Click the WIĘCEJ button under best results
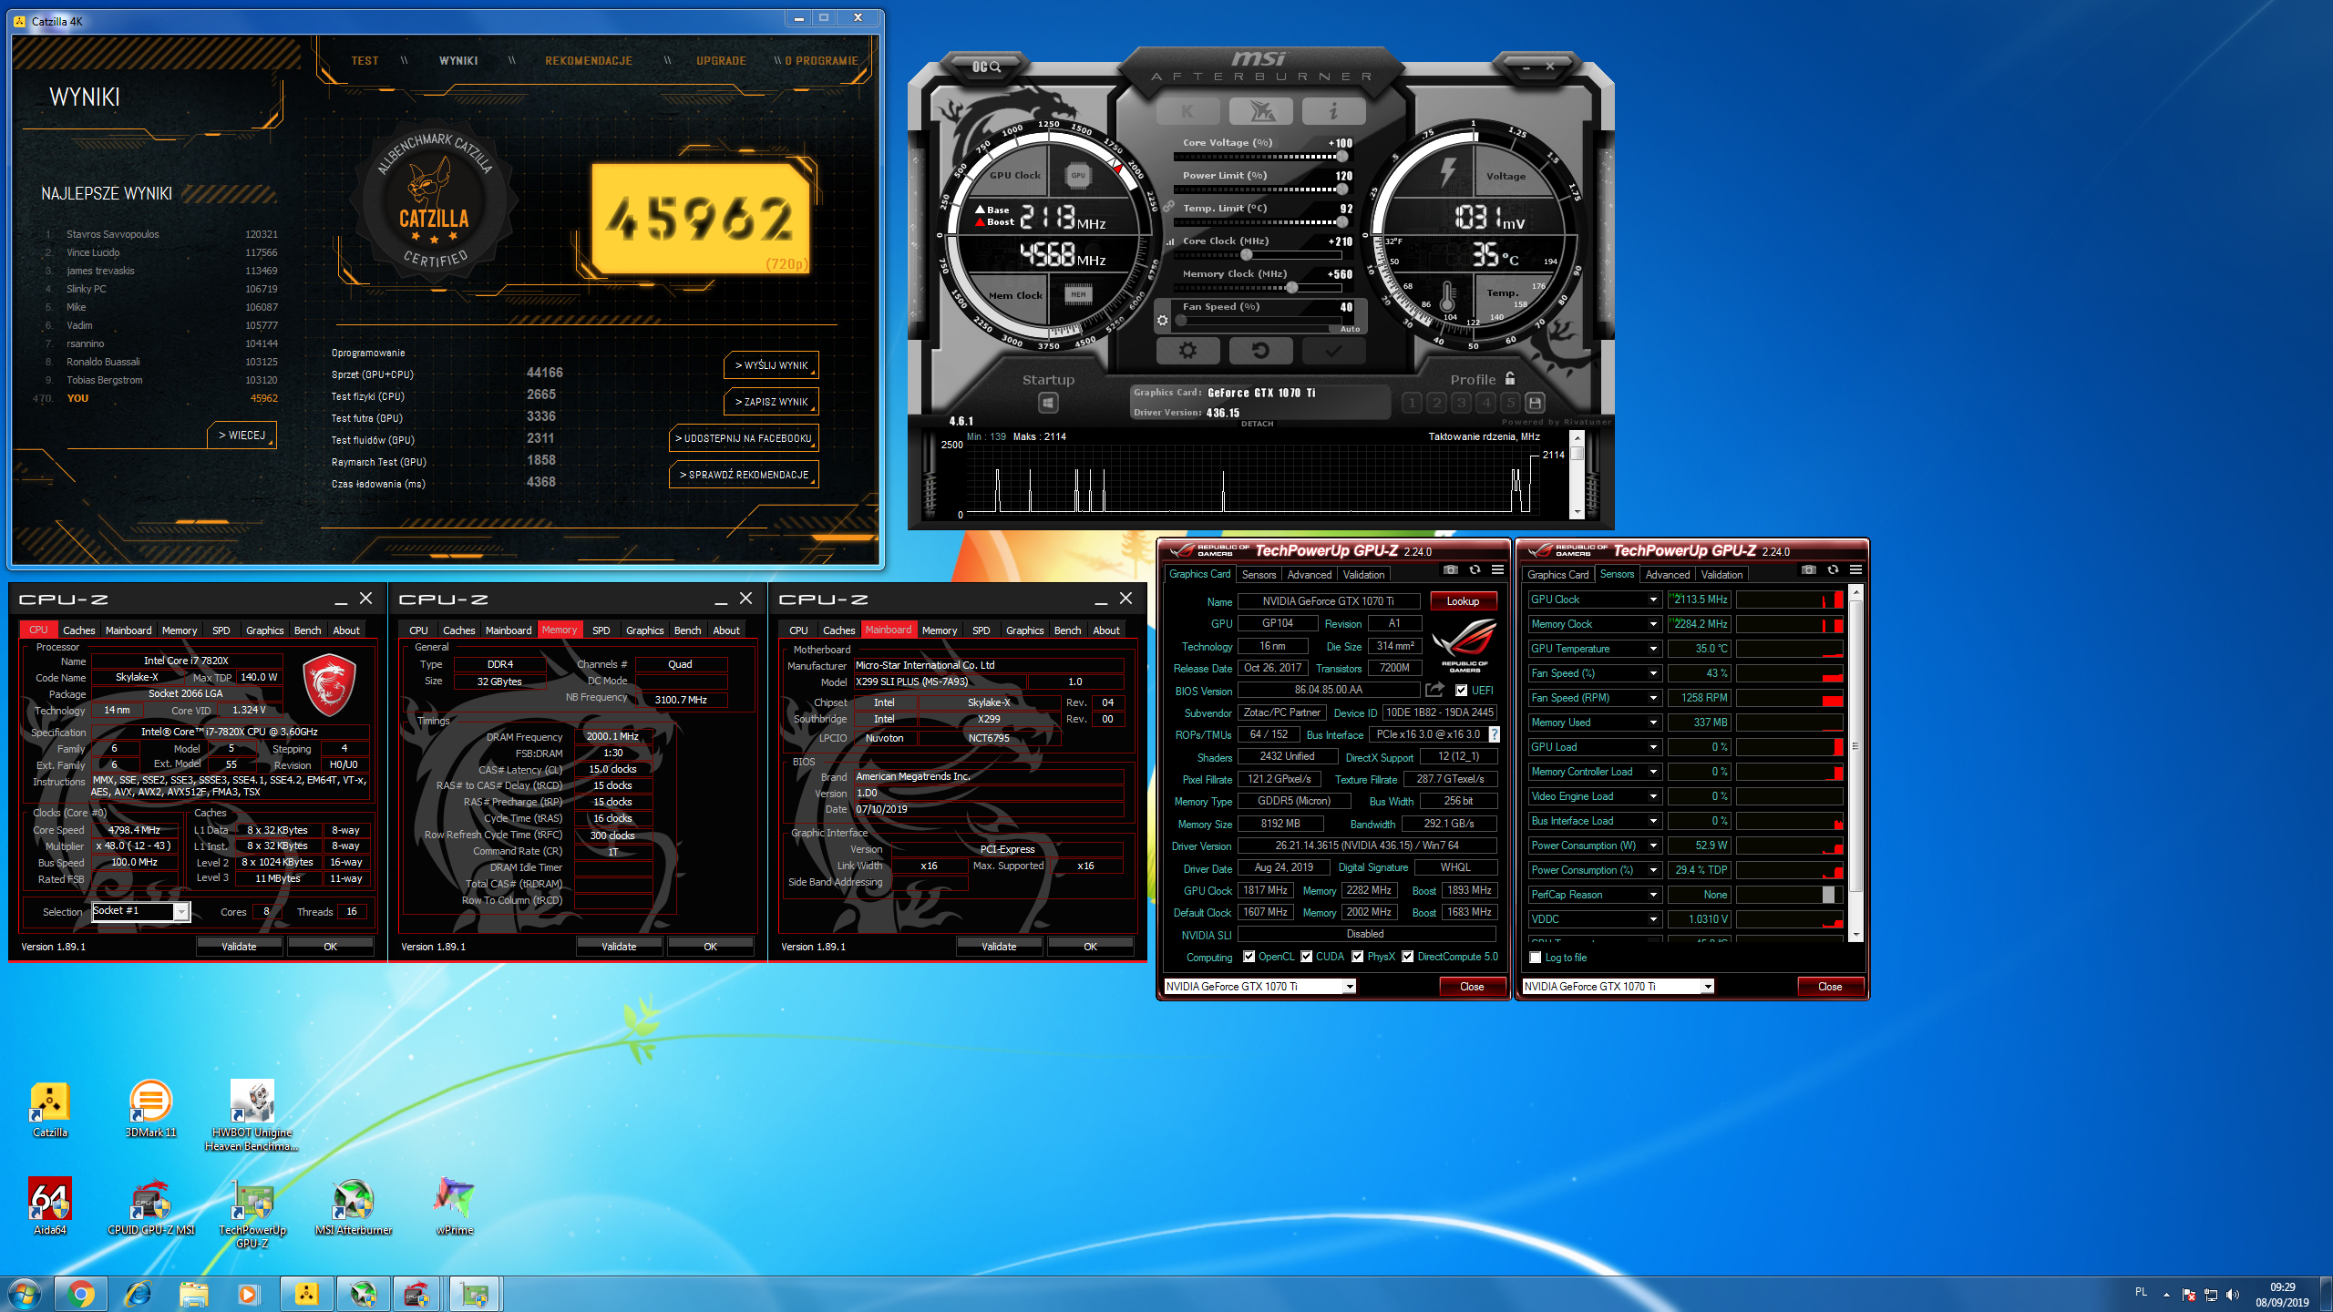The image size is (2333, 1312). tap(242, 436)
